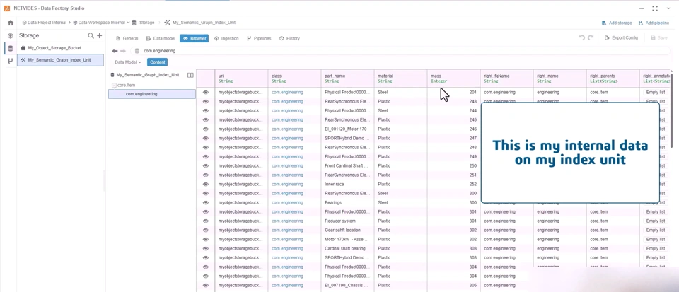Go to the Home icon
Viewport: 679px width, 292px height.
pos(11,23)
